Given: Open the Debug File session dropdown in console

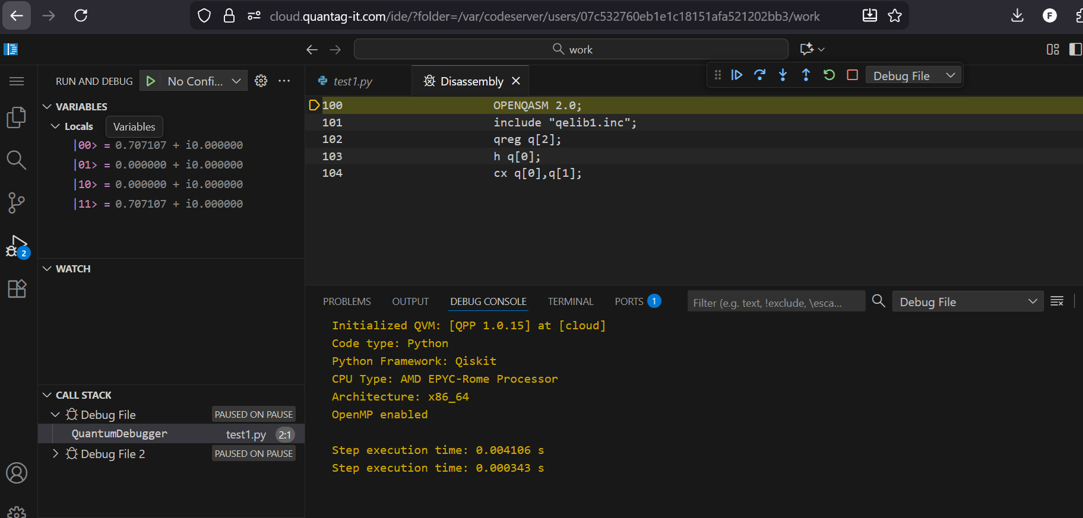Looking at the screenshot, I should (967, 302).
